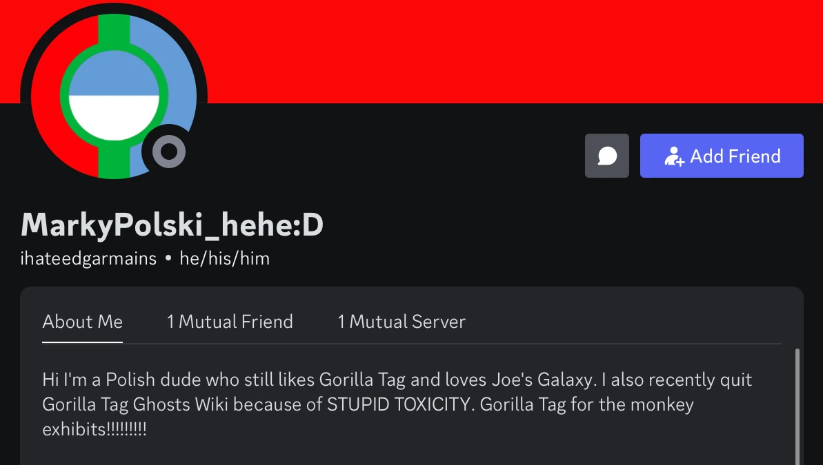Click the white half-circle in the avatar center
823x465 pixels.
point(114,116)
